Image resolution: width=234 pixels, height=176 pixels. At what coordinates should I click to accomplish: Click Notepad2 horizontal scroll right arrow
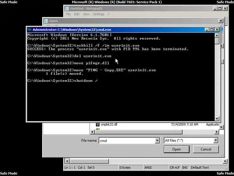coord(225,161)
